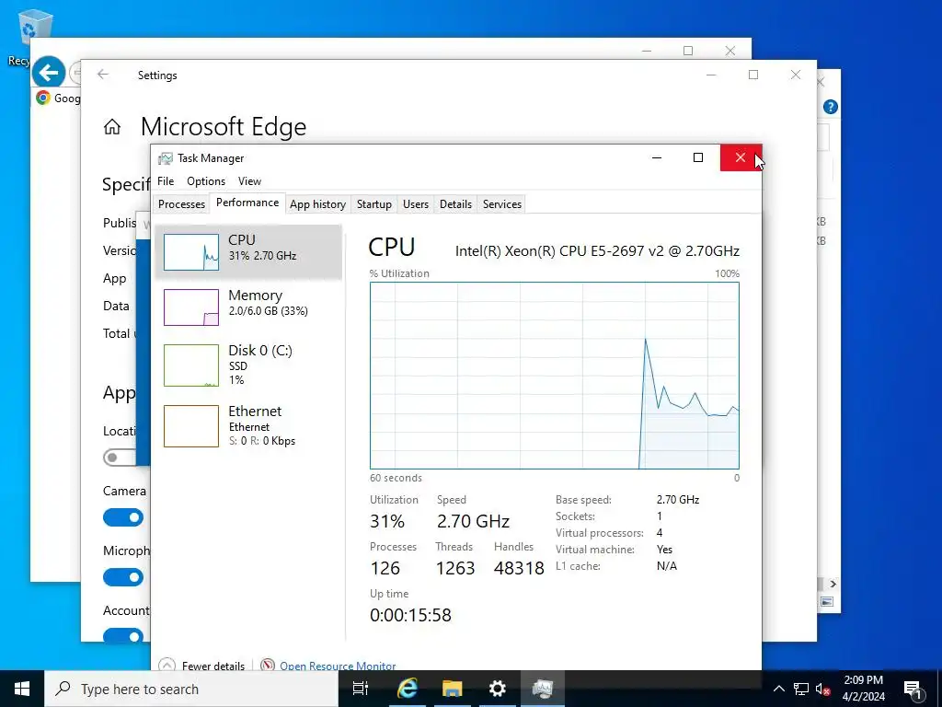Click the Google Chrome tab icon
The height and width of the screenshot is (707, 942).
[42, 98]
